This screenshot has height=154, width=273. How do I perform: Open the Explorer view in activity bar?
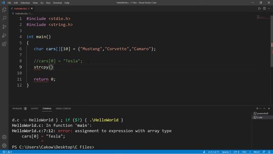(4, 9)
